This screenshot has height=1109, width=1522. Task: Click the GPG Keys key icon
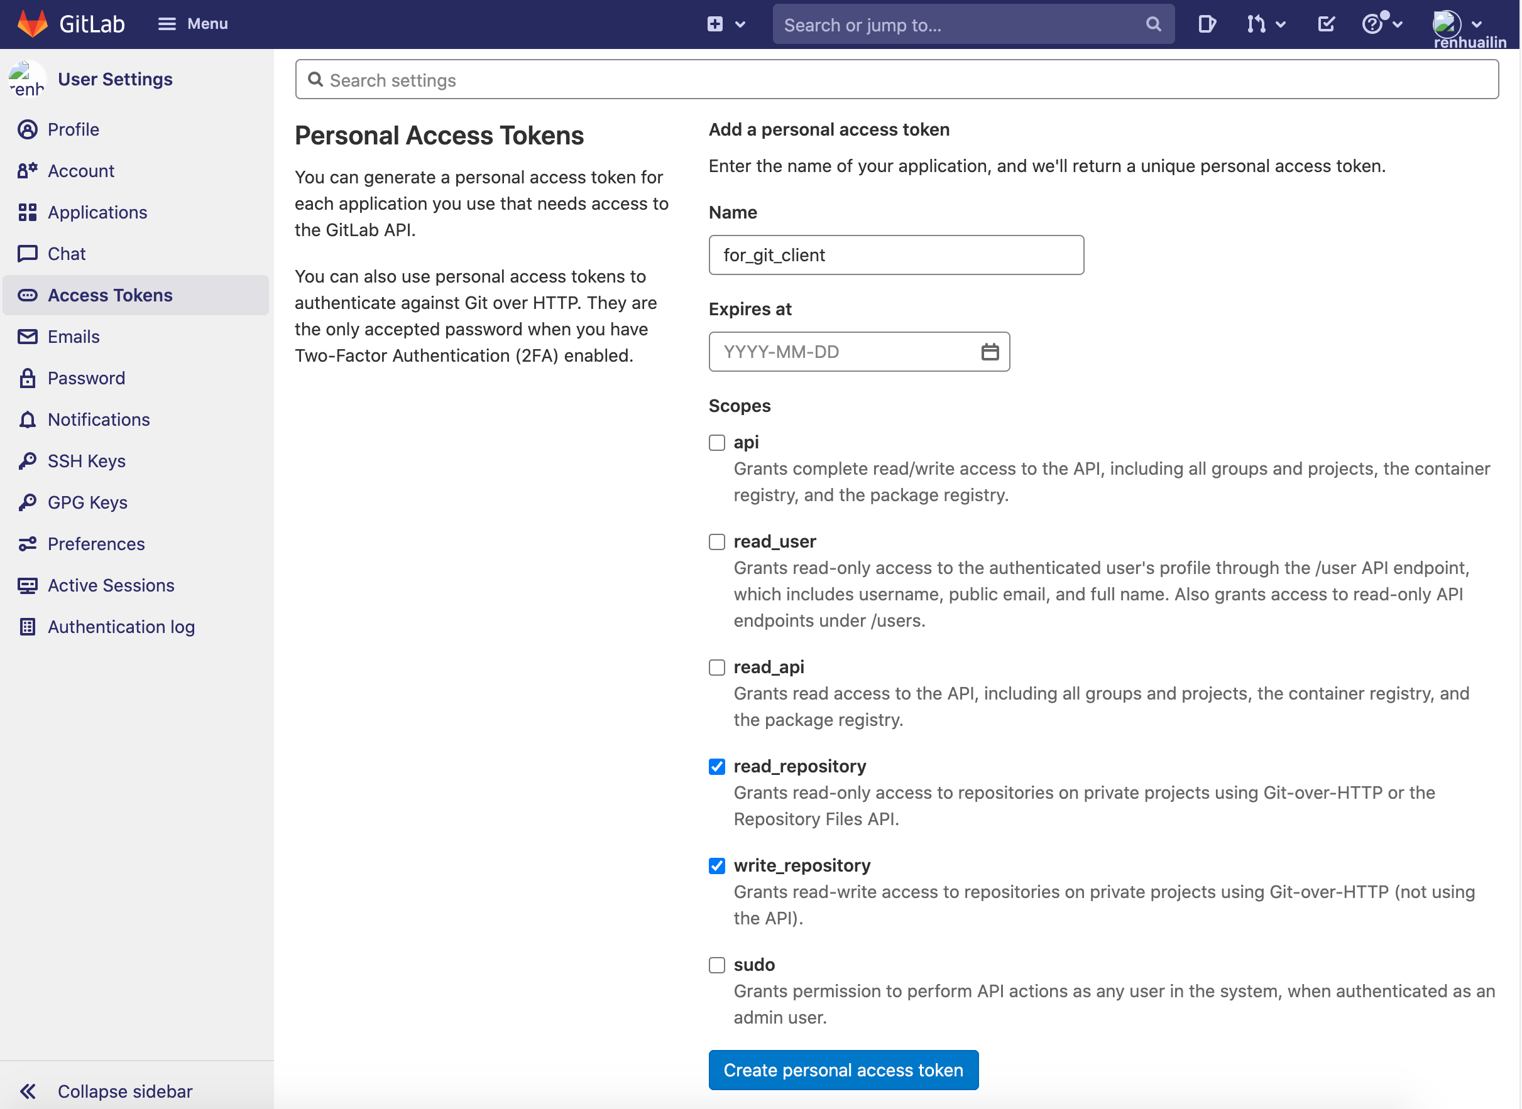(x=28, y=503)
